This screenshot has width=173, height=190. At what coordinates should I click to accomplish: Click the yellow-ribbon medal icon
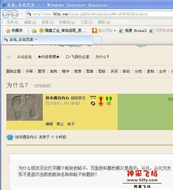tap(93, 101)
